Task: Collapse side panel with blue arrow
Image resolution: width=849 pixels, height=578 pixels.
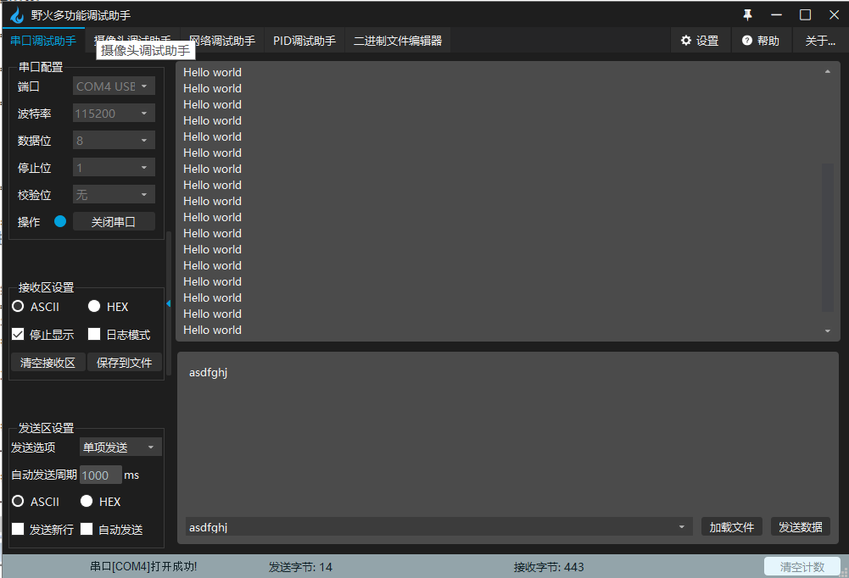Action: pyautogui.click(x=169, y=303)
